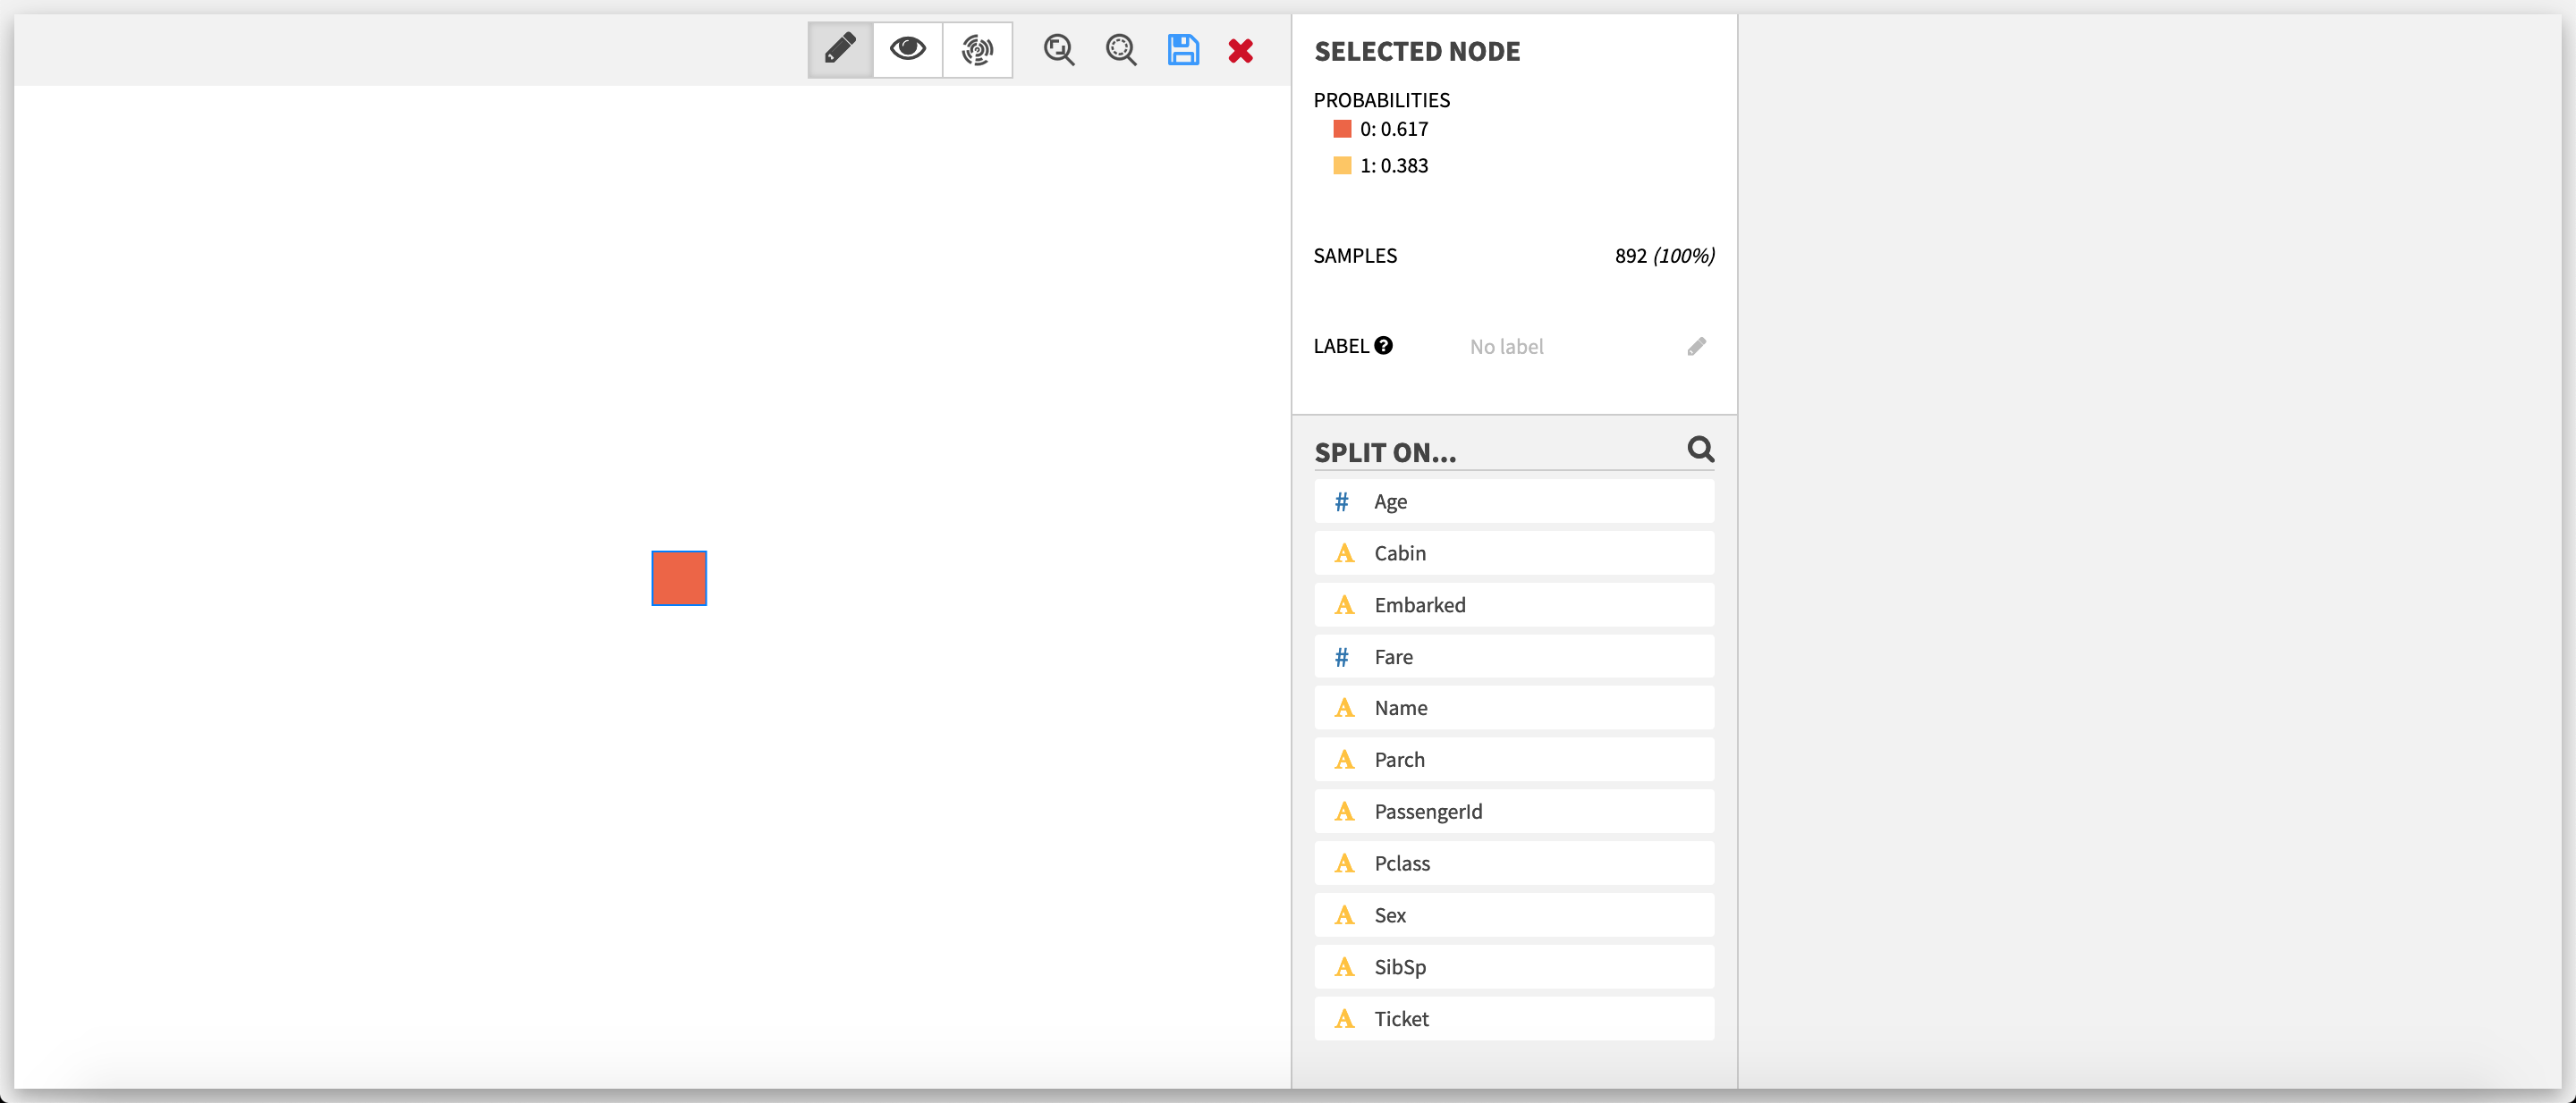This screenshot has width=2576, height=1103.
Task: Click the No label text field
Action: coord(1506,347)
